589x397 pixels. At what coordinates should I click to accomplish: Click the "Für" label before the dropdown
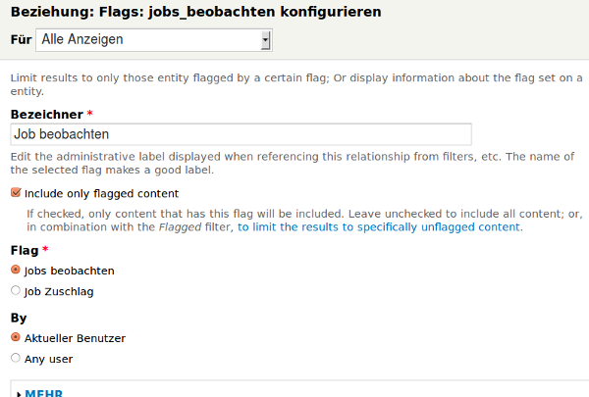tap(20, 40)
